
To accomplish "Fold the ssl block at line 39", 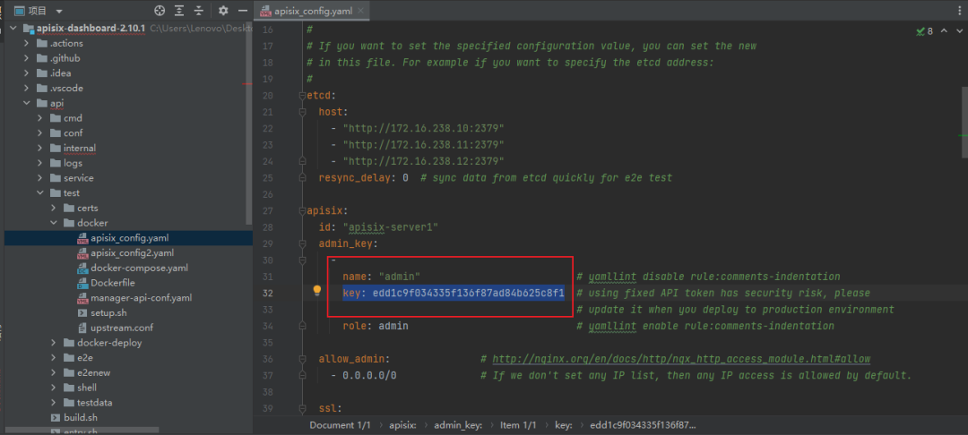I will tap(302, 408).
